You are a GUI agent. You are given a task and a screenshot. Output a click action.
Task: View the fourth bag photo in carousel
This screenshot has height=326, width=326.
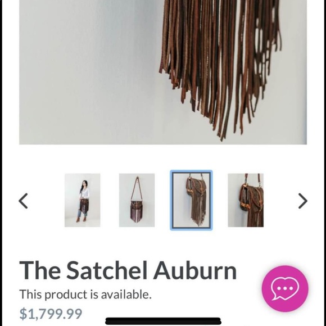246,200
